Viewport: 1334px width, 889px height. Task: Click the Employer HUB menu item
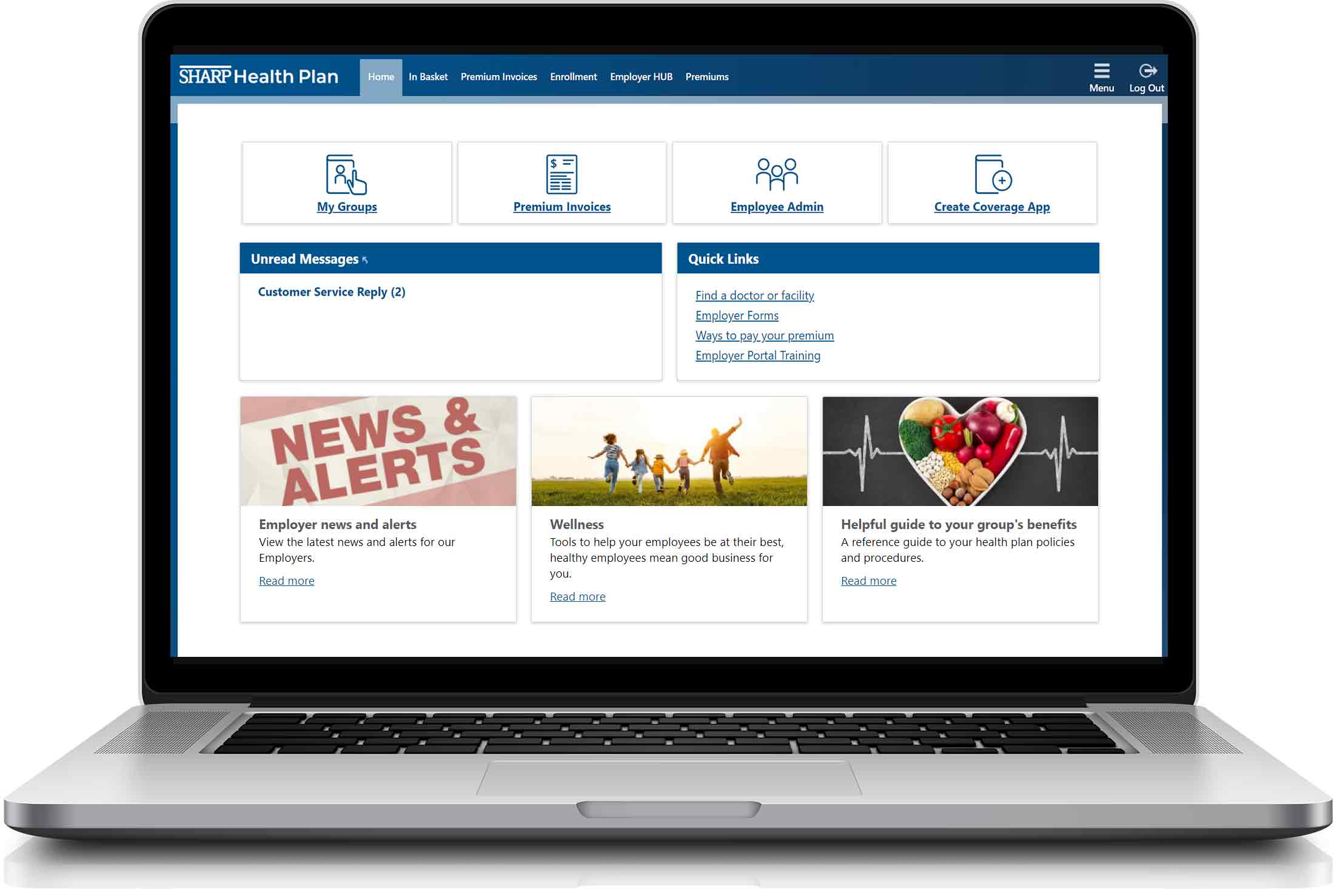pyautogui.click(x=640, y=76)
